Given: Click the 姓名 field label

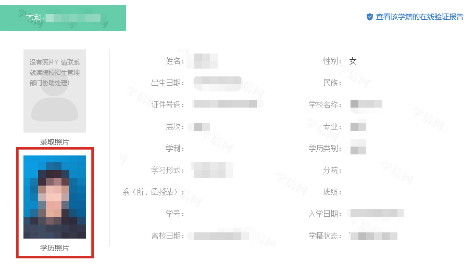Looking at the screenshot, I should 175,61.
